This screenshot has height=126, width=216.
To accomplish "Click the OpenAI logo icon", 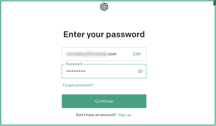I will coord(104,7).
